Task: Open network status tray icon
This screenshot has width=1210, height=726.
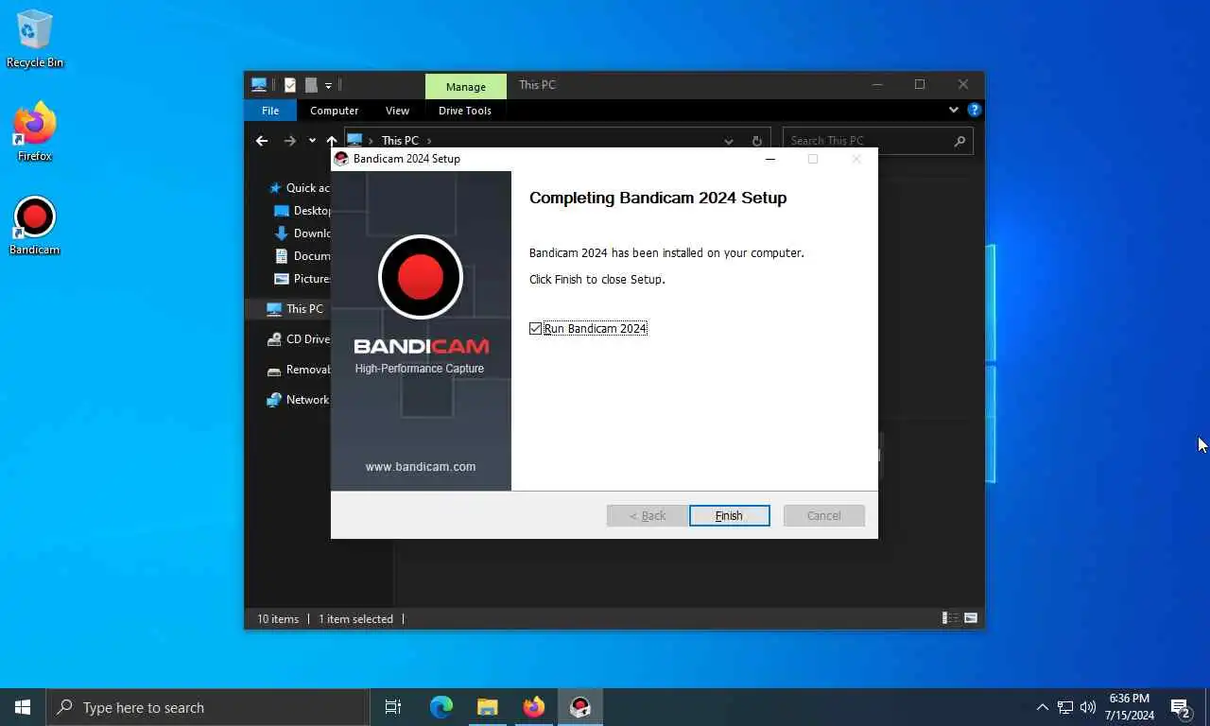Action: [1065, 707]
